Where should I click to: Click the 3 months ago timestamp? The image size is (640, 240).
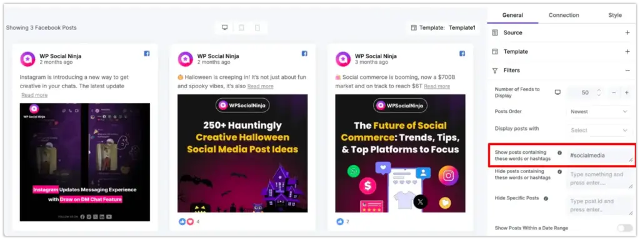(x=371, y=62)
